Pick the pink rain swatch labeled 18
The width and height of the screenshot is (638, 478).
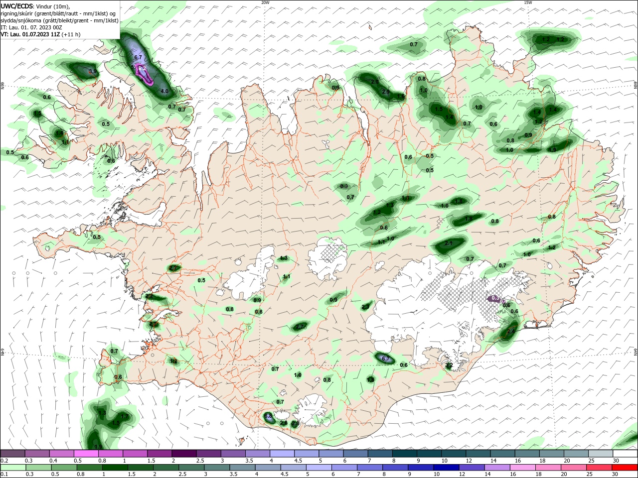[x=547, y=468]
